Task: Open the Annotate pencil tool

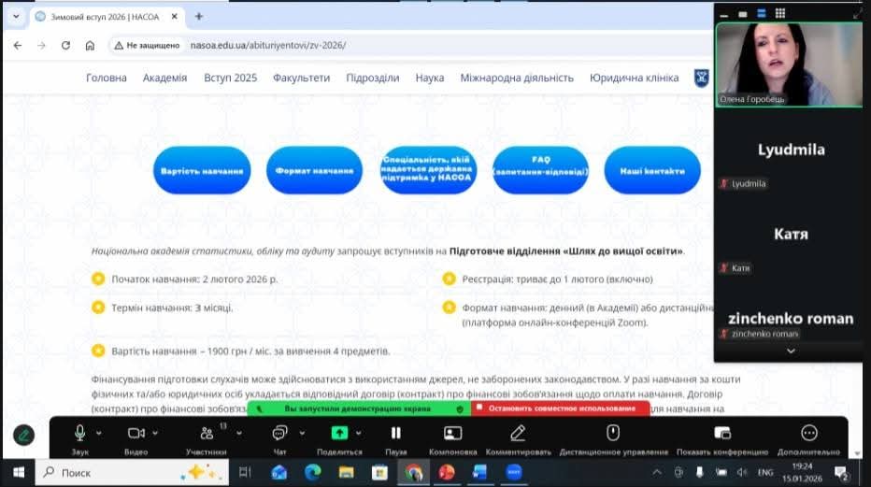Action: point(518,433)
